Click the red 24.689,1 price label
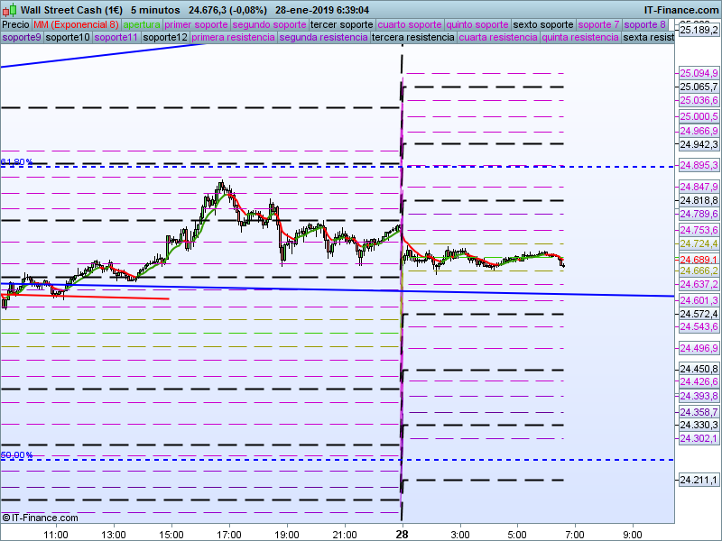The height and width of the screenshot is (541, 722). [x=699, y=260]
